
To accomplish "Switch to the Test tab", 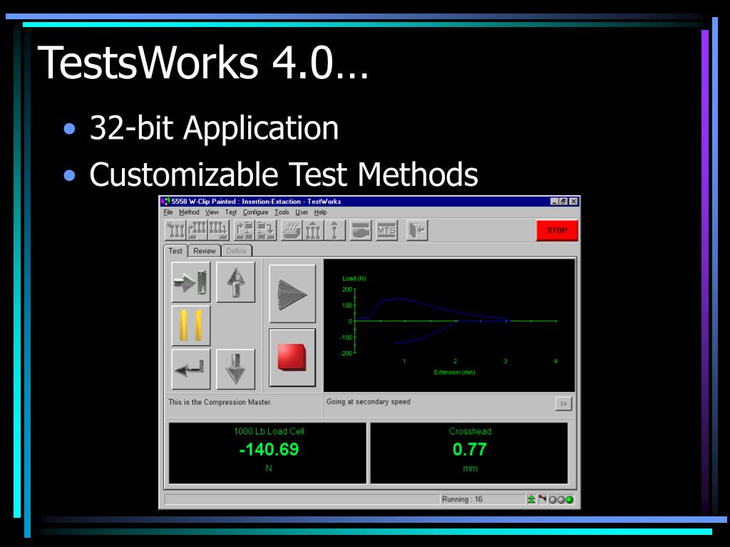I will click(175, 251).
